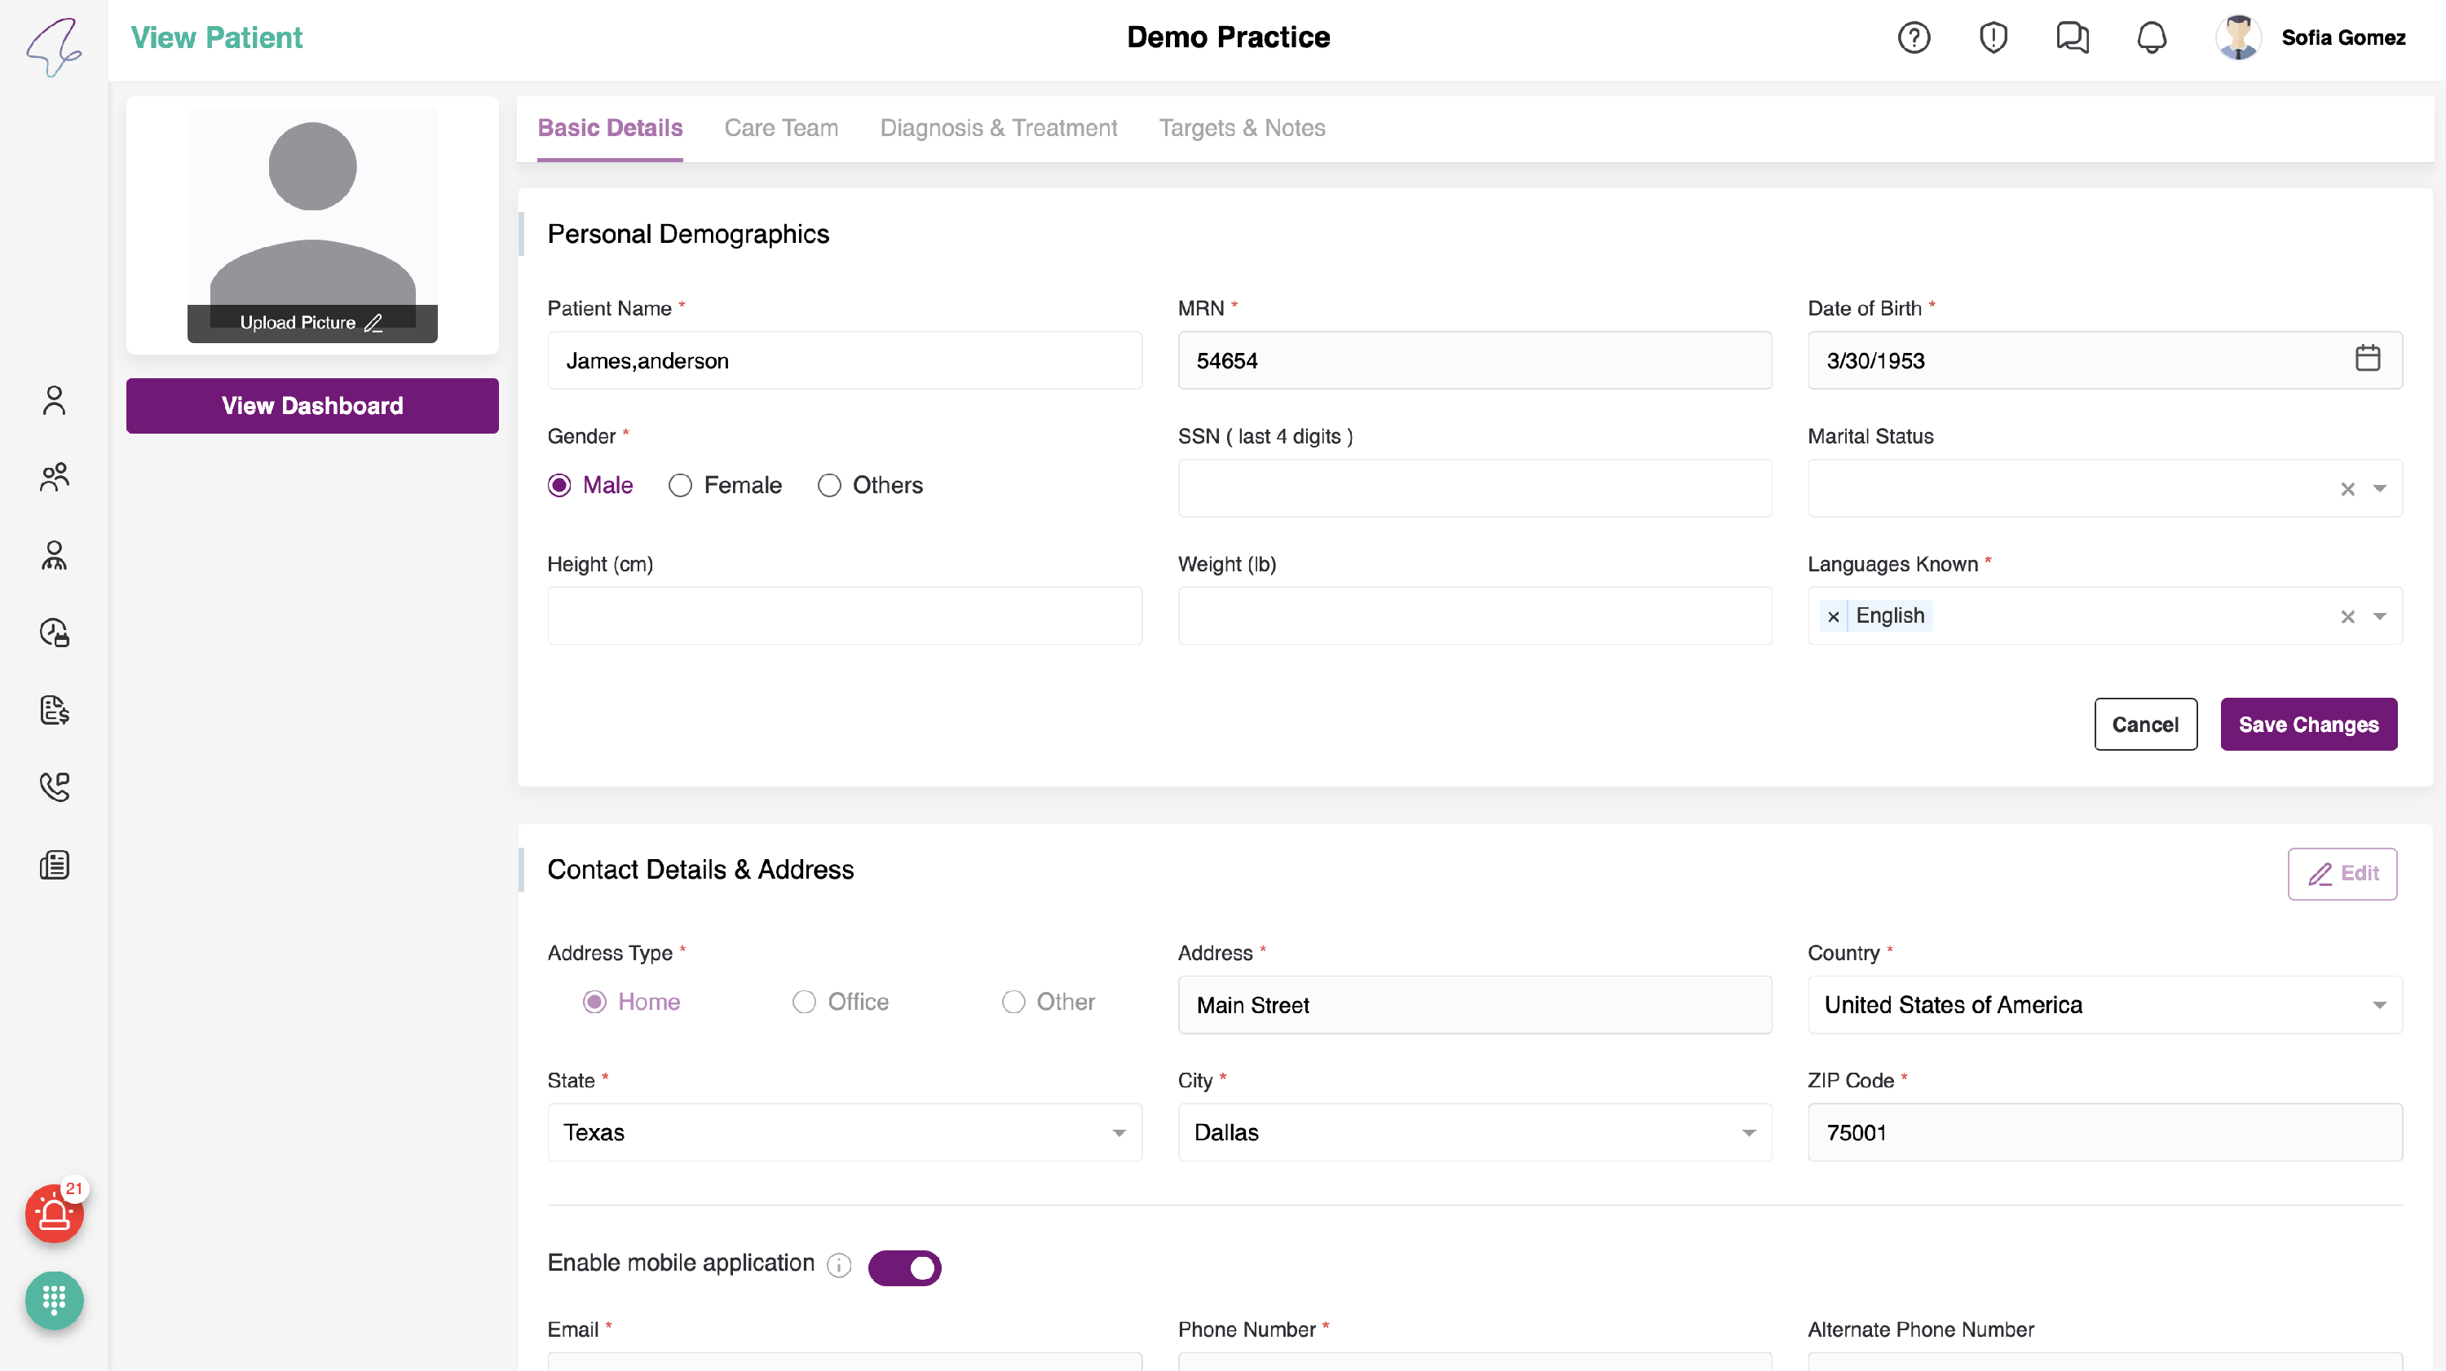
Task: Expand the Marital Status dropdown
Action: point(2378,488)
